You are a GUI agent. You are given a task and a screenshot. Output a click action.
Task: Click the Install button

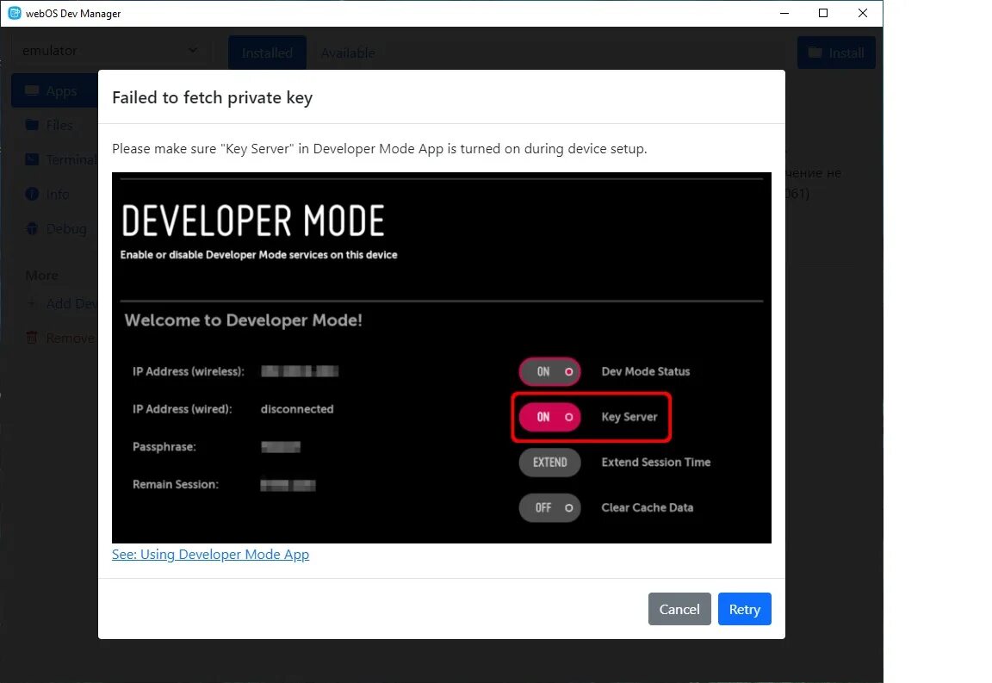click(x=836, y=53)
